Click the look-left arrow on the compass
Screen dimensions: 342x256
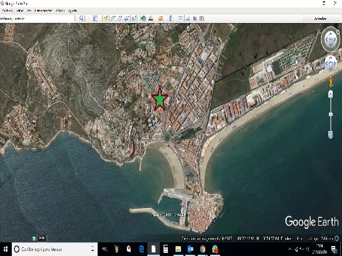tap(326, 39)
